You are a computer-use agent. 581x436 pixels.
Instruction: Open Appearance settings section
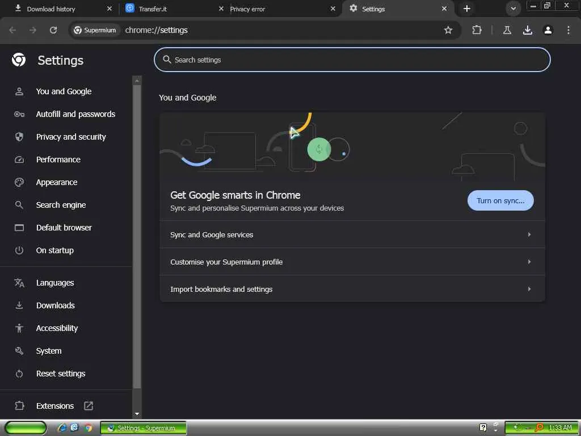pyautogui.click(x=57, y=182)
